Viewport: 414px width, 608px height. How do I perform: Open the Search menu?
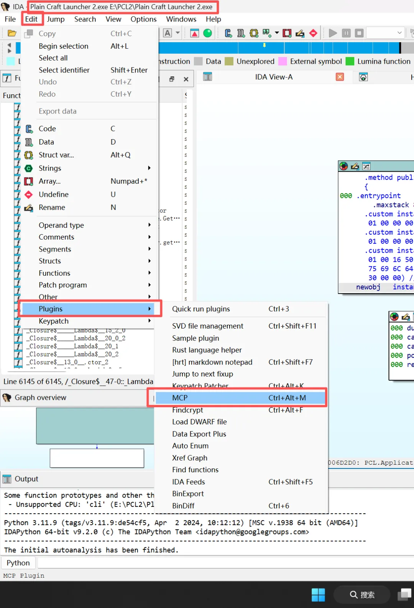(85, 19)
